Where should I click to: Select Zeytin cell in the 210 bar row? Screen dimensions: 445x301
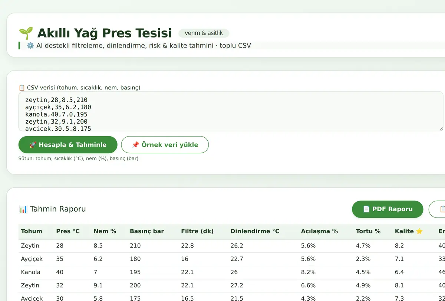(30, 245)
